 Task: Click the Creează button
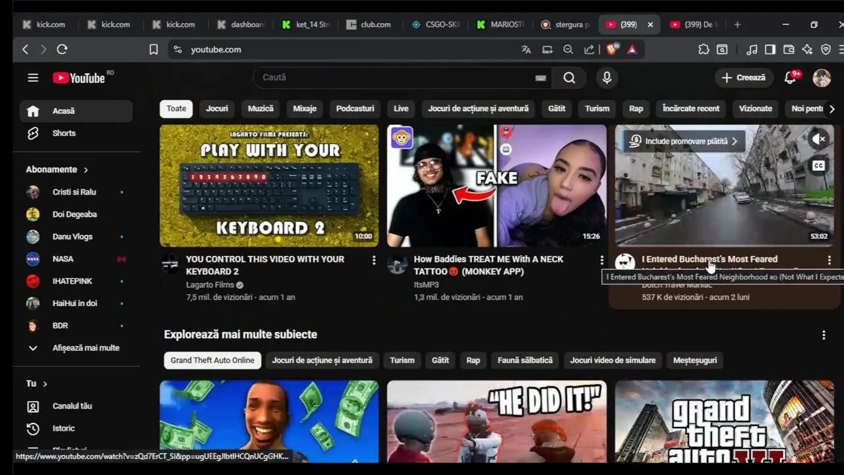coord(744,78)
